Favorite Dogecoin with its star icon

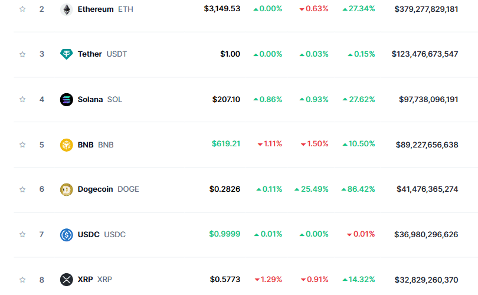tap(22, 189)
